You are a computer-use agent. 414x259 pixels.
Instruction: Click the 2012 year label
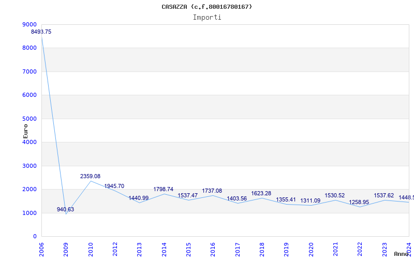pos(115,250)
